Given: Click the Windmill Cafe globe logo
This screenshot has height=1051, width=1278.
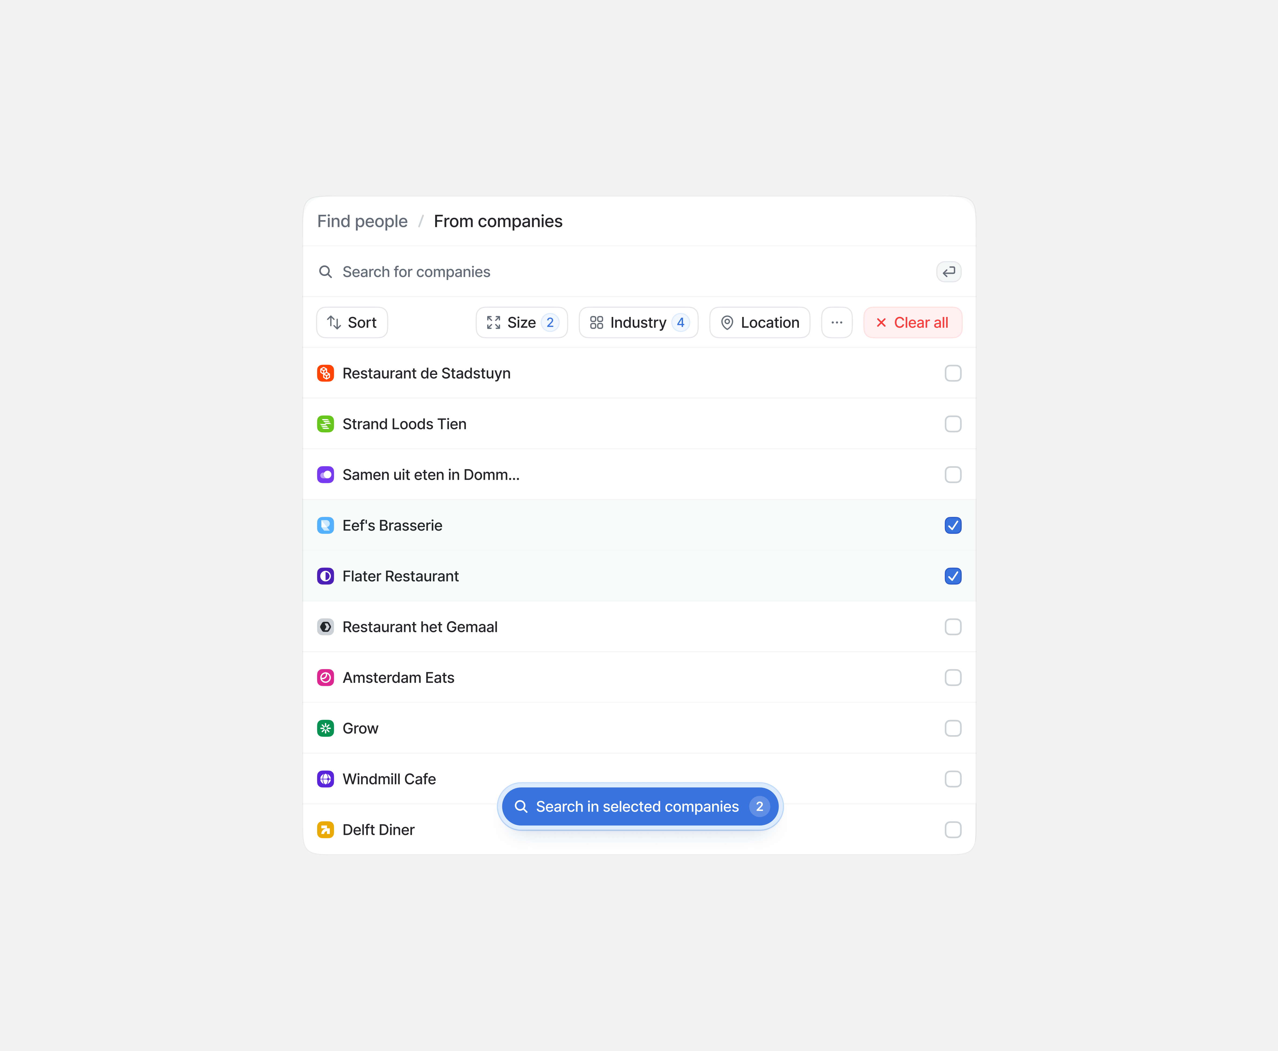Looking at the screenshot, I should [x=326, y=779].
